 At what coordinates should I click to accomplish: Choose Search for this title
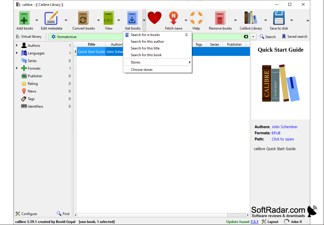pos(157,48)
